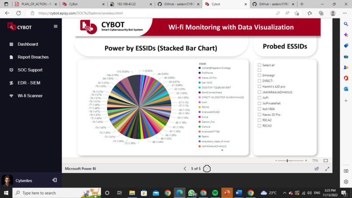Check the probed RECA2 checkbox
Screen dimensions: 352x198
tap(259, 120)
